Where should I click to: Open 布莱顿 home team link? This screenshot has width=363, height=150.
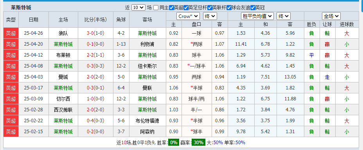[x=63, y=55]
